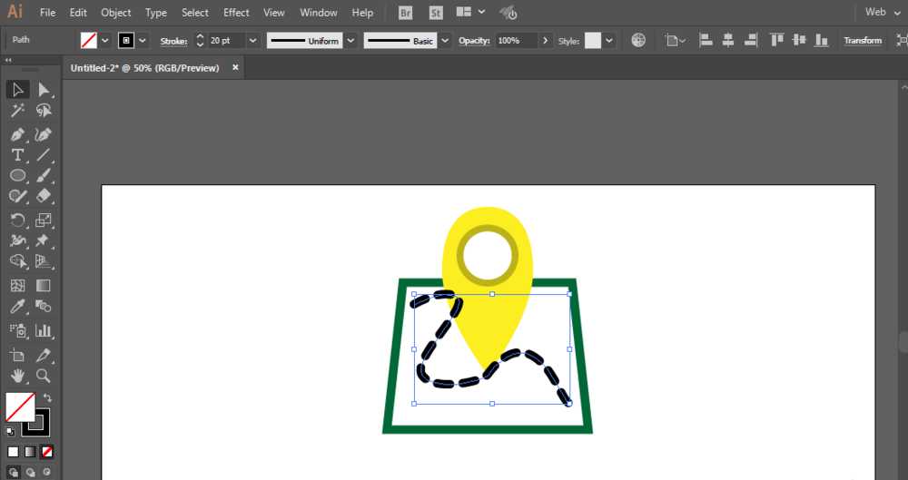Activate the Hand tool
The width and height of the screenshot is (908, 480).
click(18, 377)
